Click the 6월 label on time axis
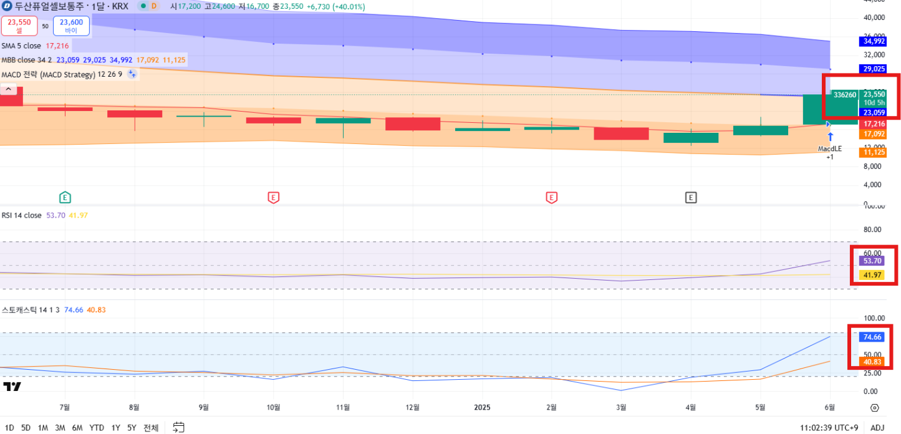The height and width of the screenshot is (434, 901). (x=830, y=407)
